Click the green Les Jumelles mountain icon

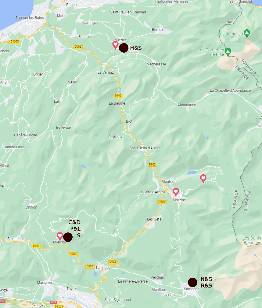[247, 33]
